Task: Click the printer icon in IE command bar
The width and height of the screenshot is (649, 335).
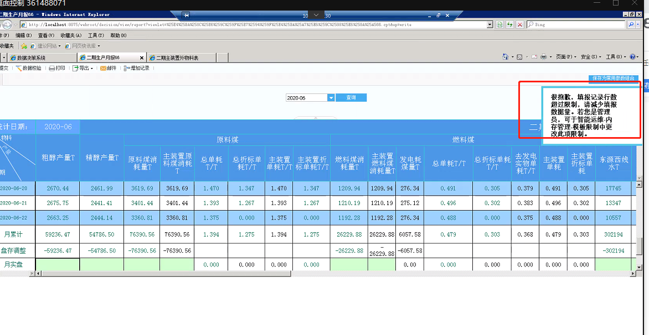Action: click(x=543, y=56)
